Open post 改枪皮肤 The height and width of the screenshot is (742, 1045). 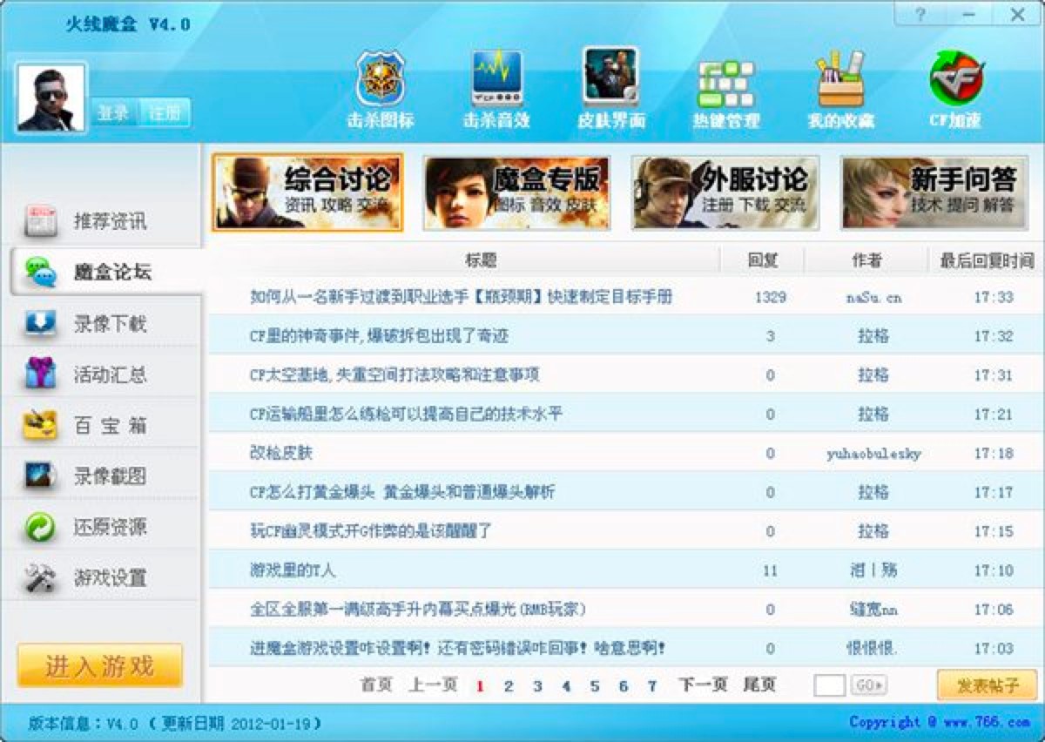(280, 453)
